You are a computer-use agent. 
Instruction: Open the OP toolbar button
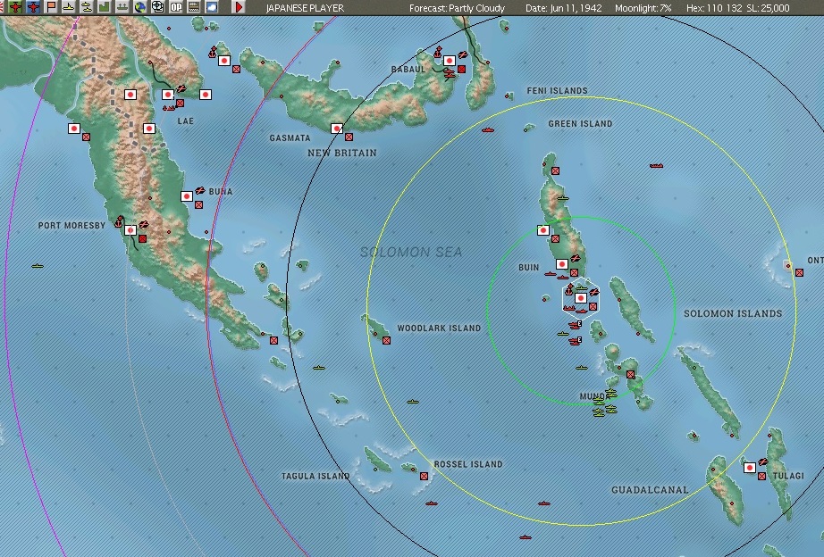[175, 7]
